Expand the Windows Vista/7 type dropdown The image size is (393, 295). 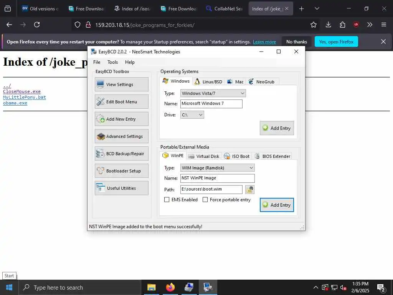[x=213, y=93]
